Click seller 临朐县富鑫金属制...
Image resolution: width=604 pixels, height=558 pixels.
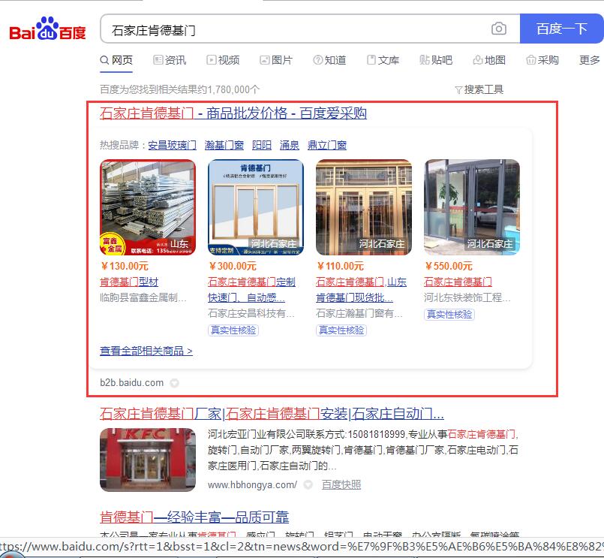coord(143,297)
